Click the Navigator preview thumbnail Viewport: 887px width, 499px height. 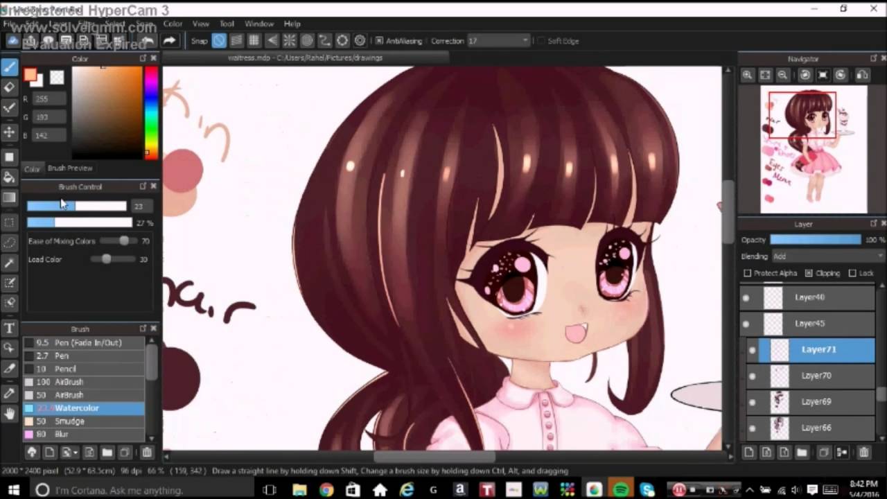pyautogui.click(x=813, y=149)
